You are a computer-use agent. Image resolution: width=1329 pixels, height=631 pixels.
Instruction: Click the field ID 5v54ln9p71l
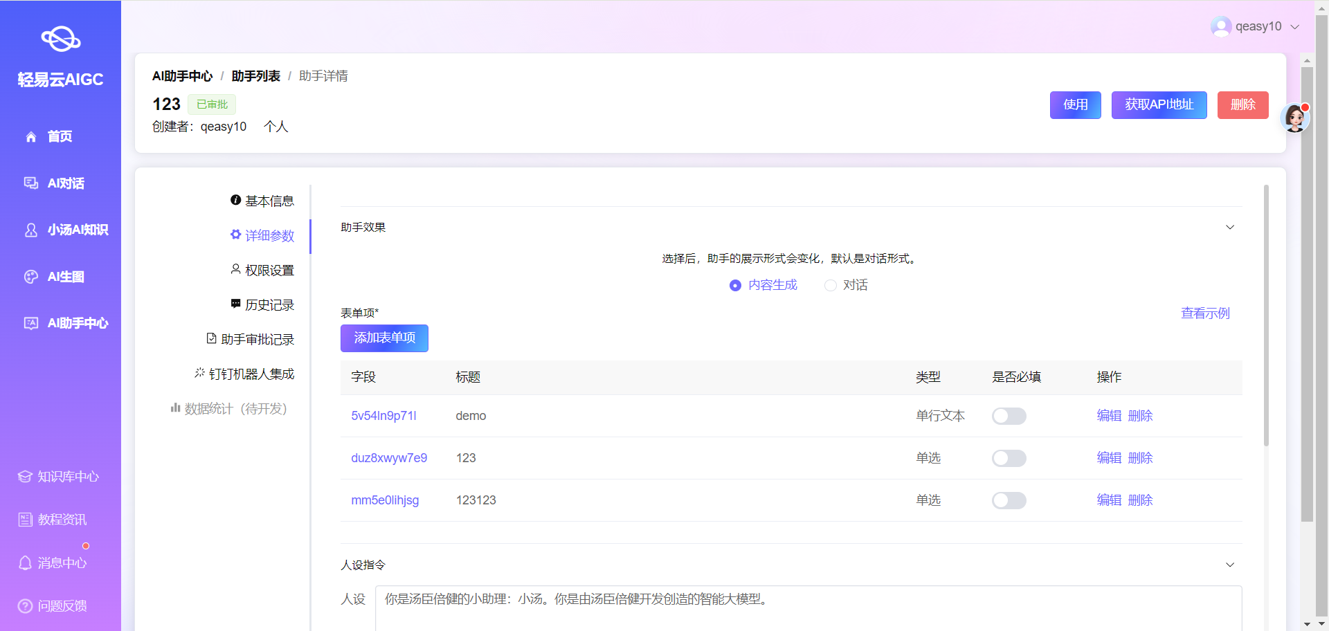[x=383, y=416]
